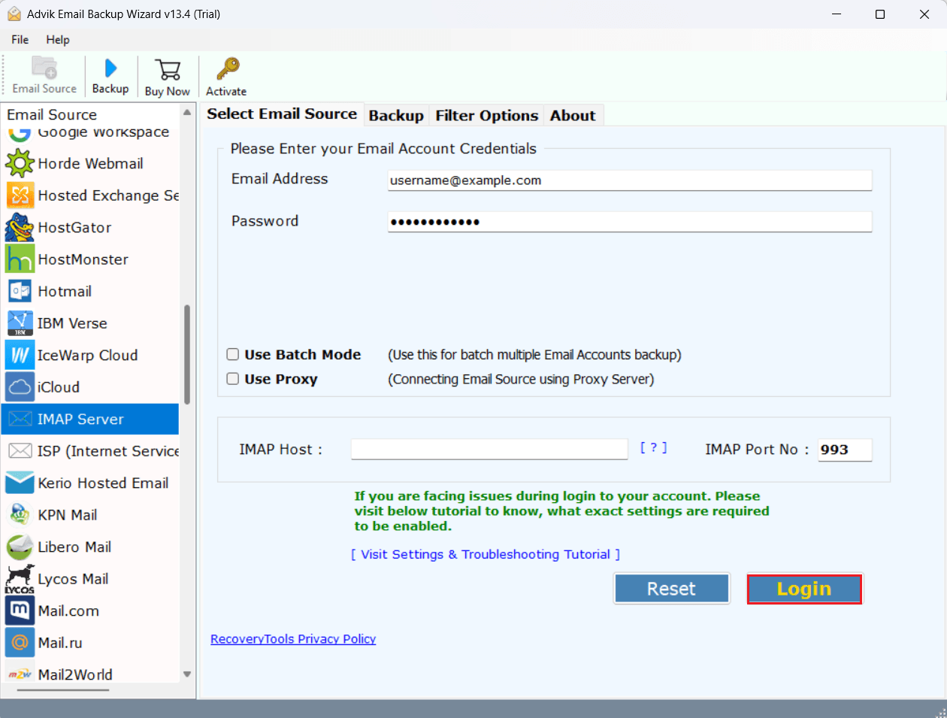Choose the Hosted Exchange Server icon

click(x=20, y=195)
